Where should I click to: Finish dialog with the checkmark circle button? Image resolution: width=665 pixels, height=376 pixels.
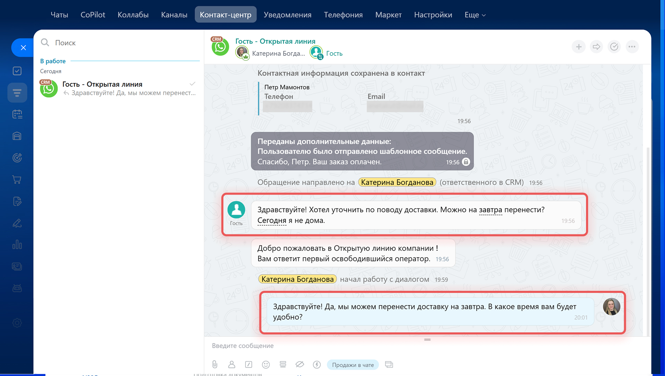[614, 46]
